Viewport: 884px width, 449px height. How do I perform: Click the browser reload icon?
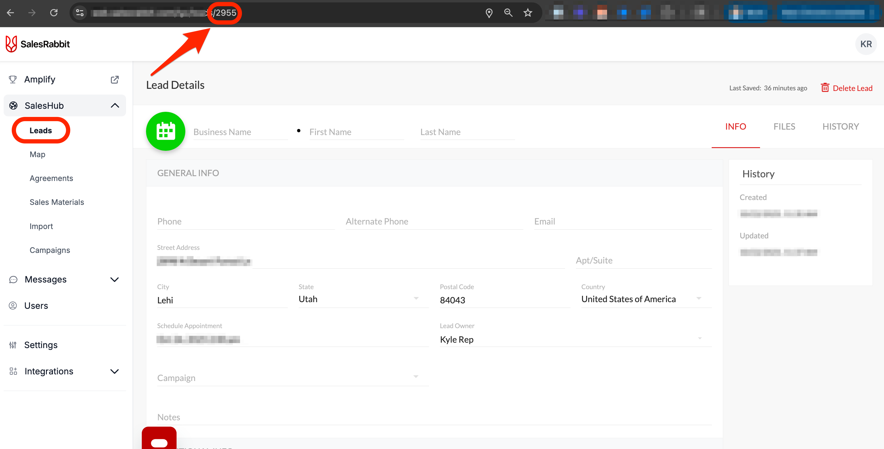pos(54,13)
